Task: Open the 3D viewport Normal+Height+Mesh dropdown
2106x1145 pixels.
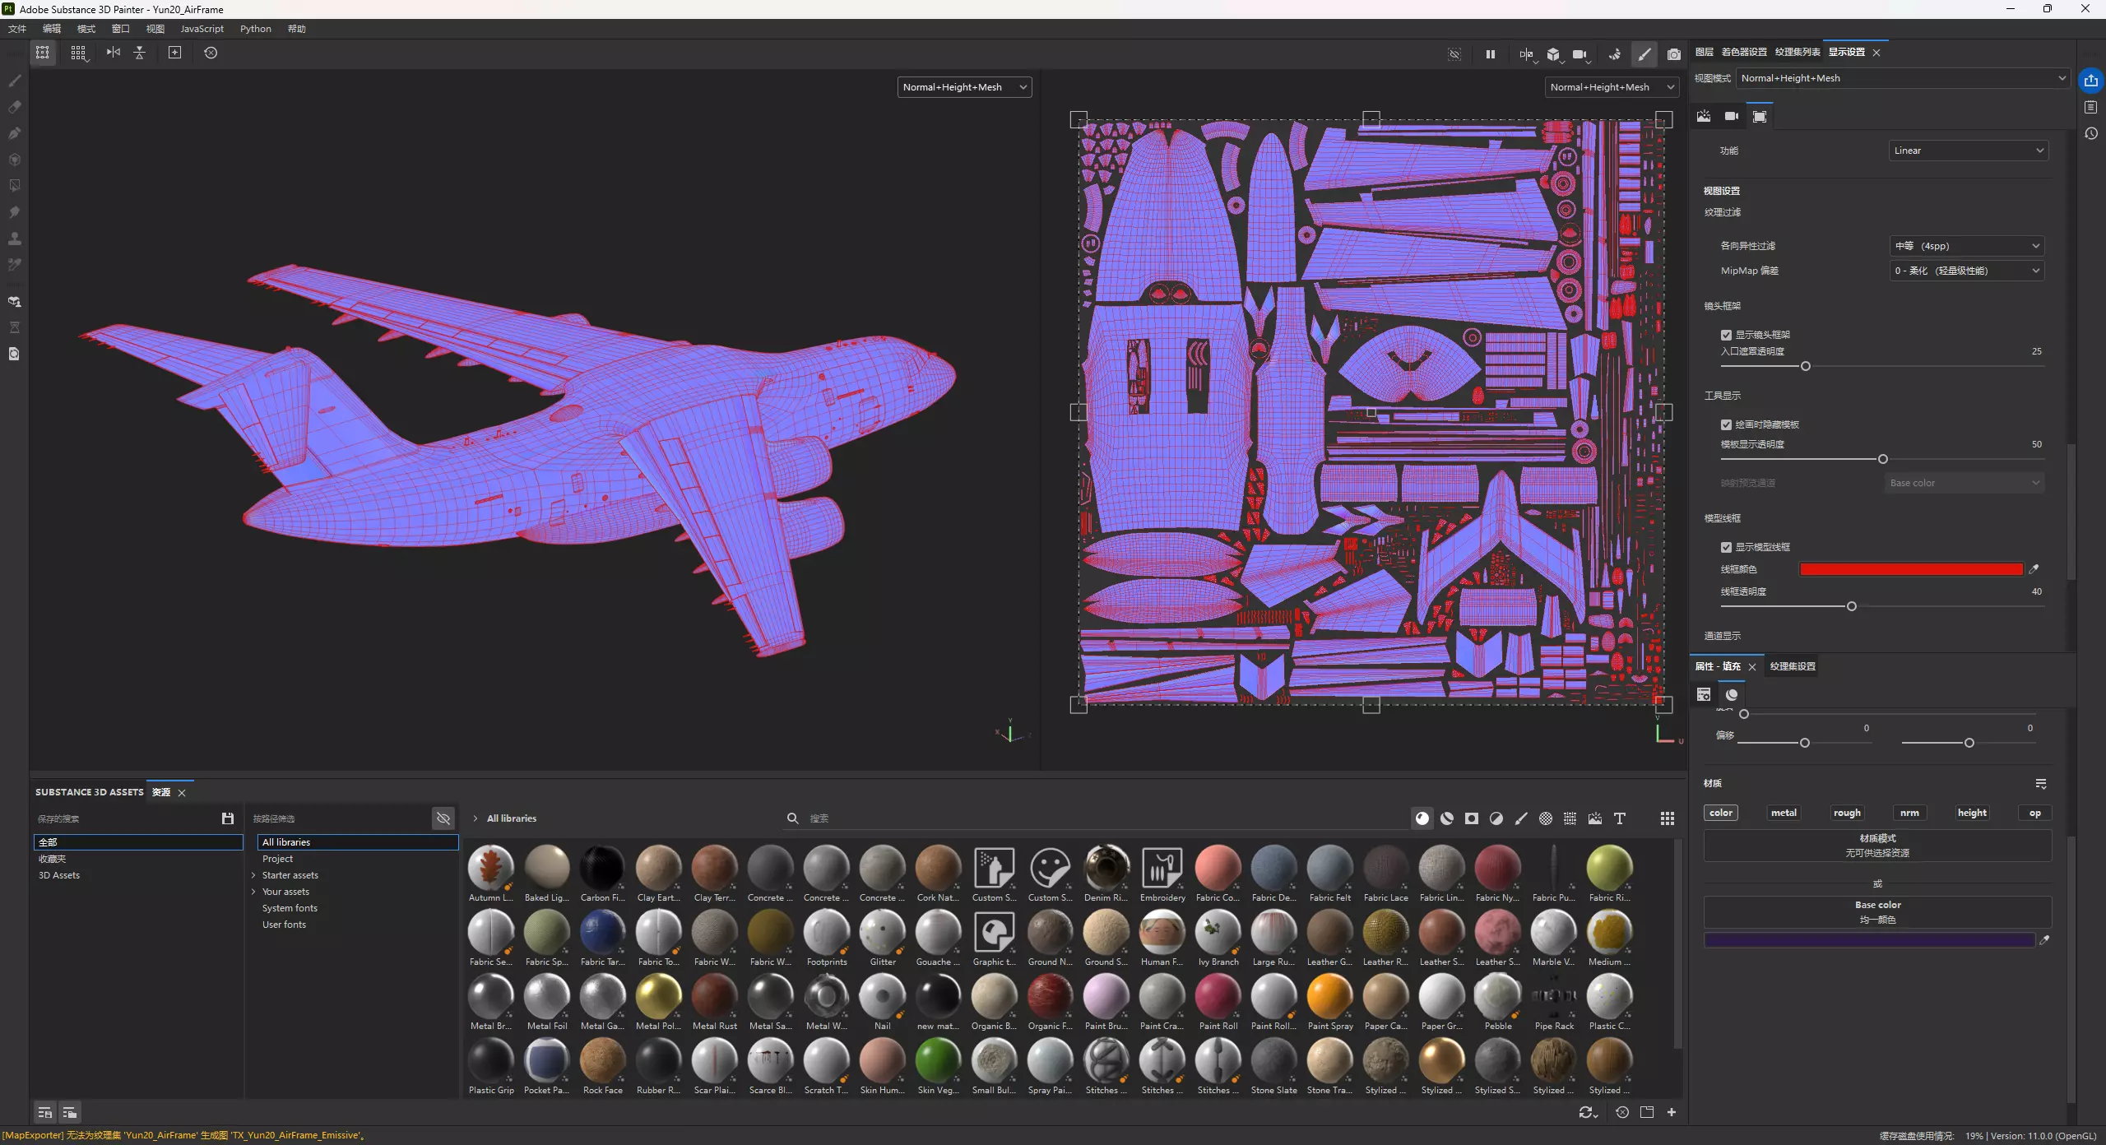Action: [x=964, y=87]
